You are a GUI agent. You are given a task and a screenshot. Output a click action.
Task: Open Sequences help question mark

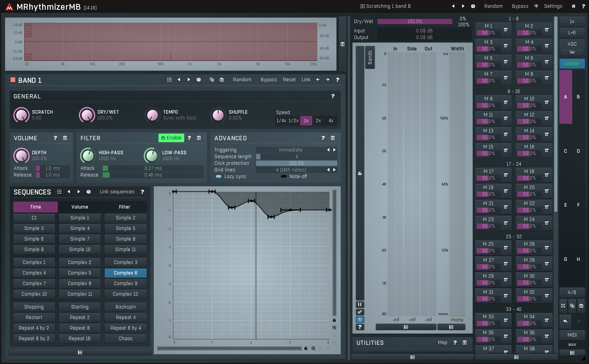point(142,192)
